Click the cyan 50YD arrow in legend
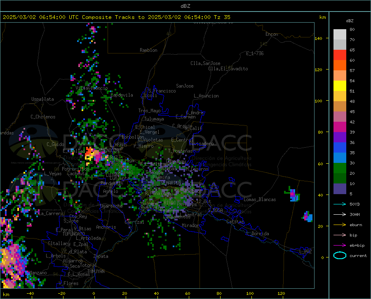Image resolution: width=371 pixels, height=299 pixels. [340, 204]
